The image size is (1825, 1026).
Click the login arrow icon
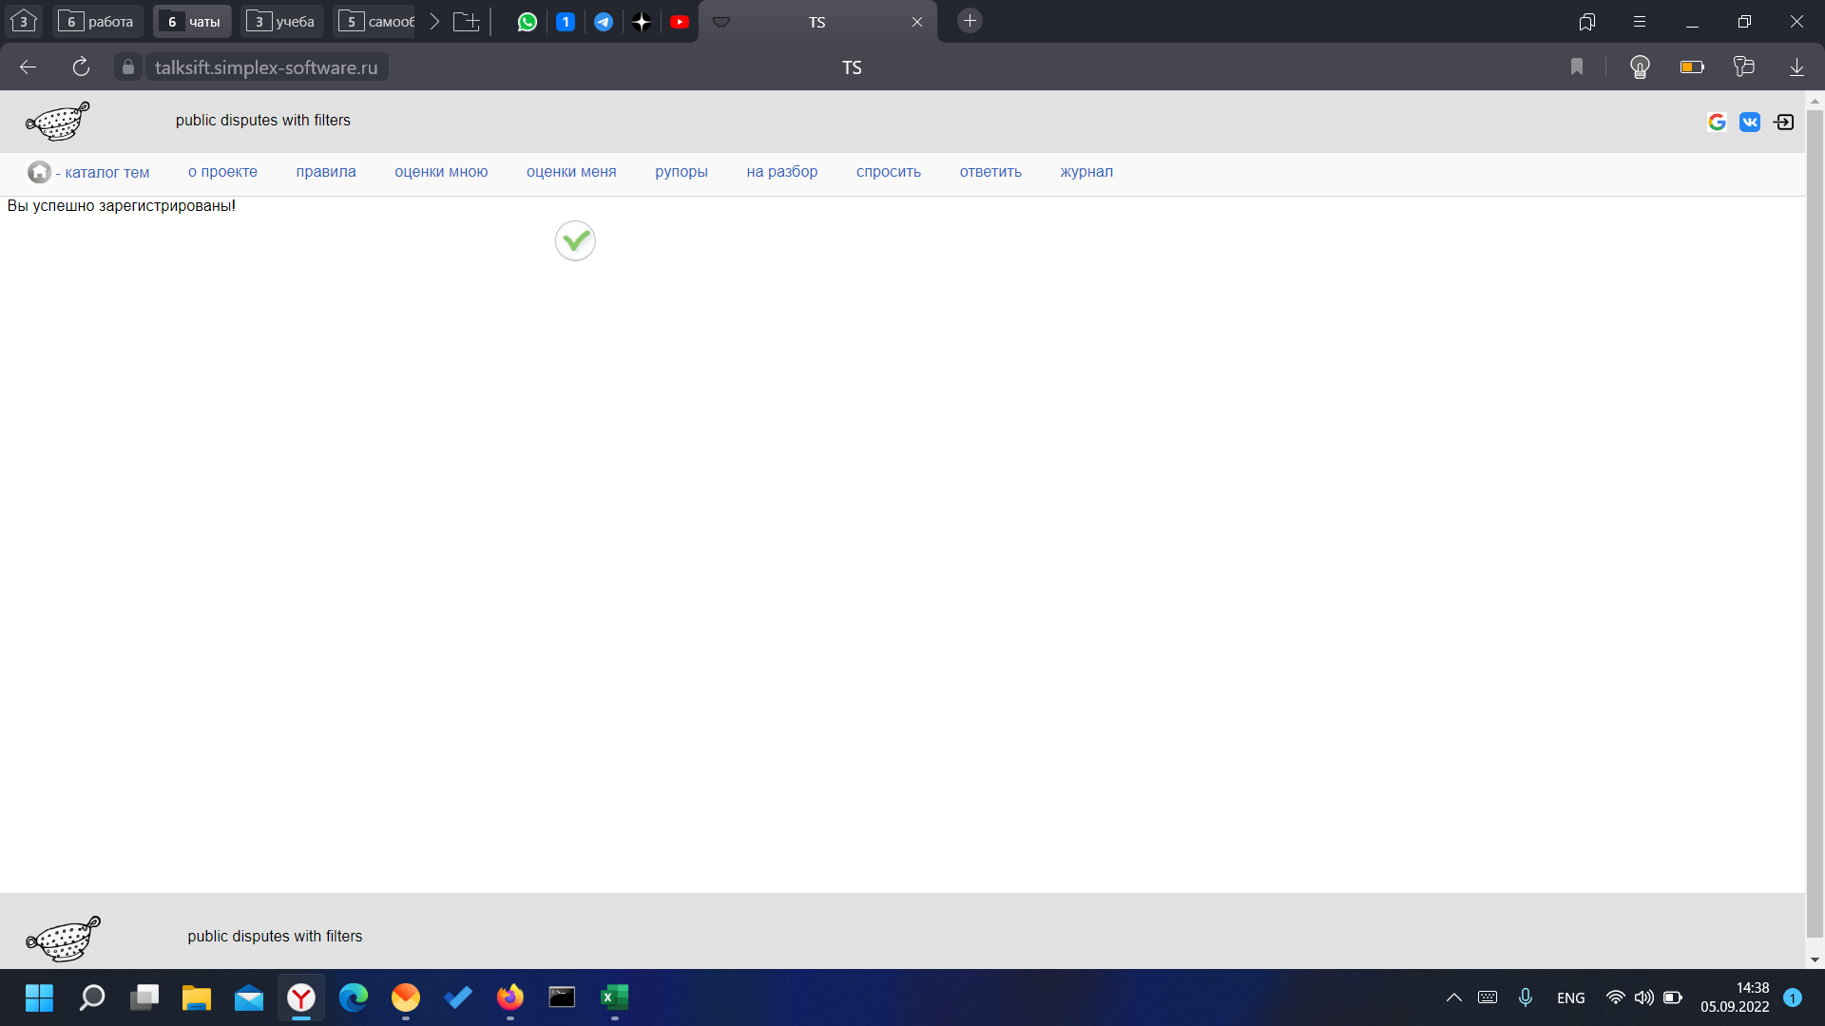click(1784, 122)
